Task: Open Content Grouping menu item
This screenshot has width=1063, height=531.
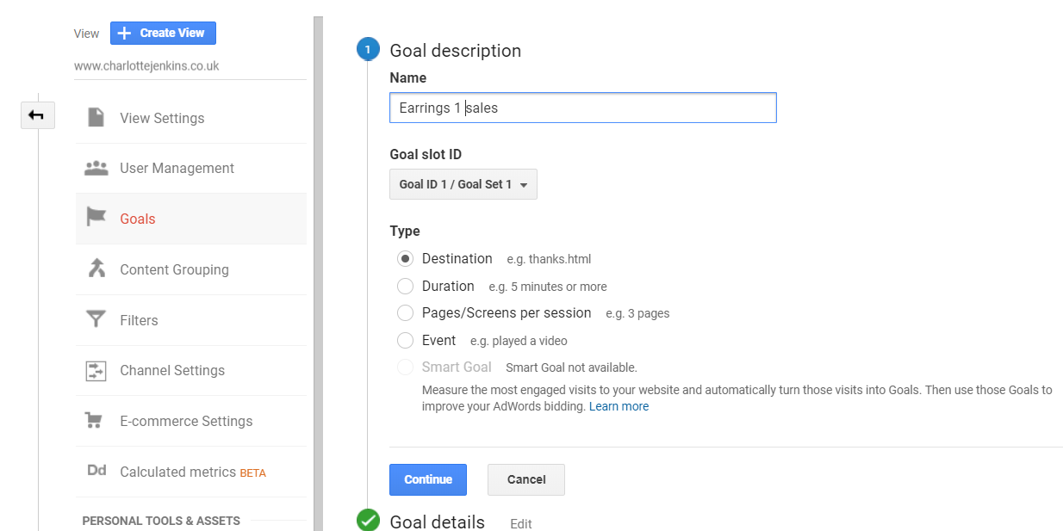Action: pos(191,269)
